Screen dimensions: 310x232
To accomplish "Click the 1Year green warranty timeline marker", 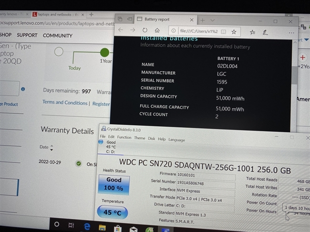I will click(x=104, y=52).
